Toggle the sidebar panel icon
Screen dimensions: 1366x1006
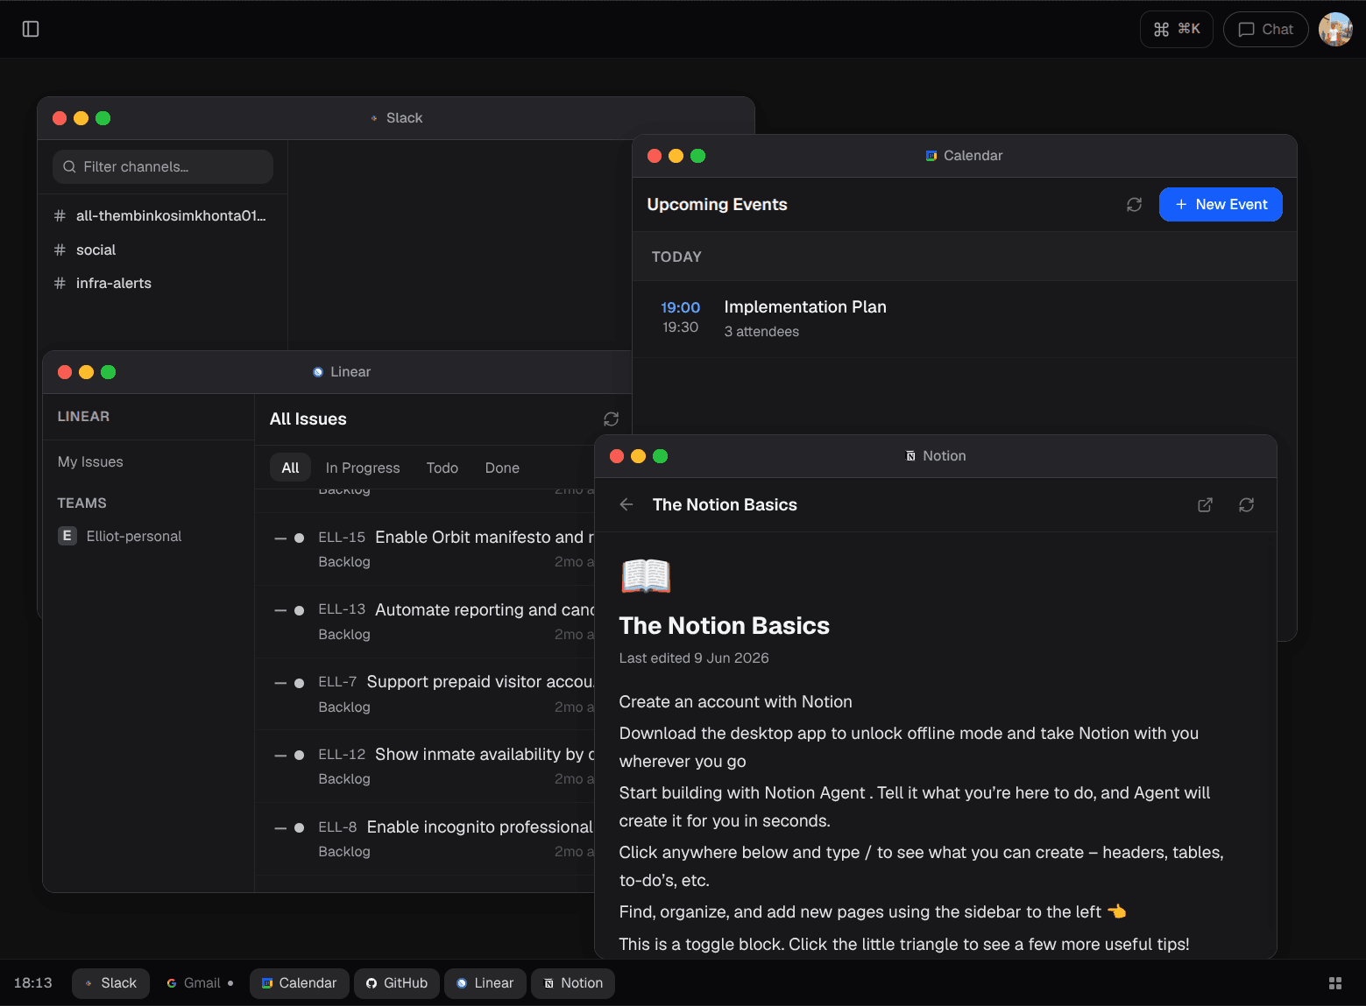tap(31, 29)
